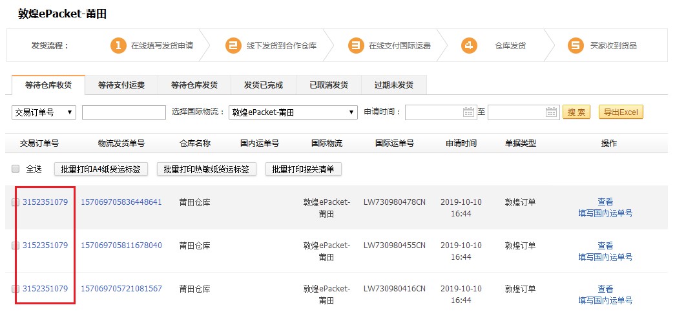Focus the order number search input field
675x314 pixels.
pyautogui.click(x=124, y=112)
